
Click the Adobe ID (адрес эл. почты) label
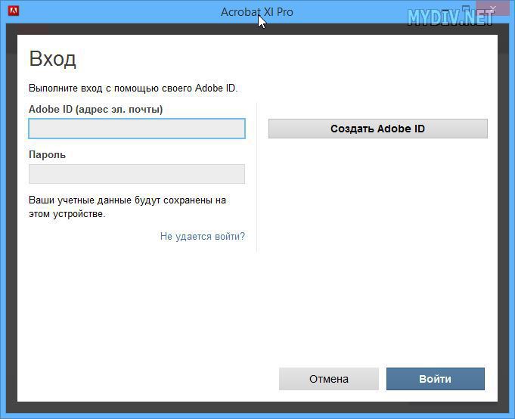coord(95,110)
